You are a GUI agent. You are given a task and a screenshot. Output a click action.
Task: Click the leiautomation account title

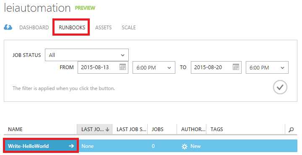37,8
